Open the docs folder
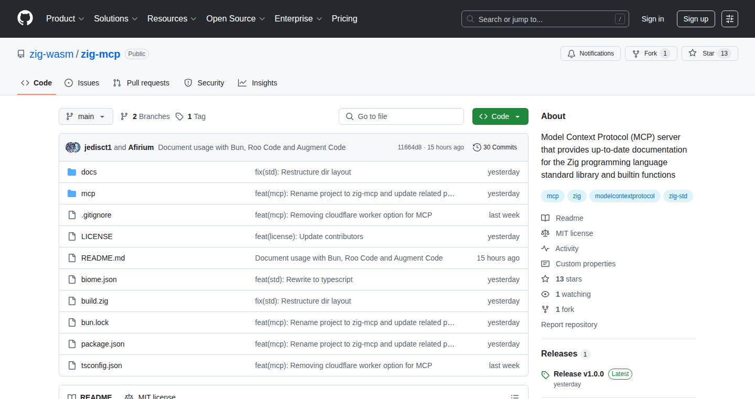755x399 pixels. pos(89,172)
